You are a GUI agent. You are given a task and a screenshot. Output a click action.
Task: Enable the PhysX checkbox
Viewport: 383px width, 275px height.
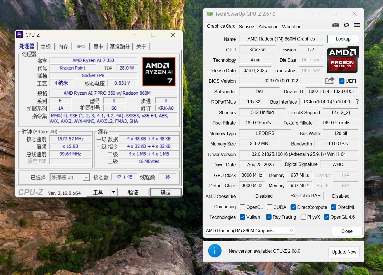tap(303, 217)
